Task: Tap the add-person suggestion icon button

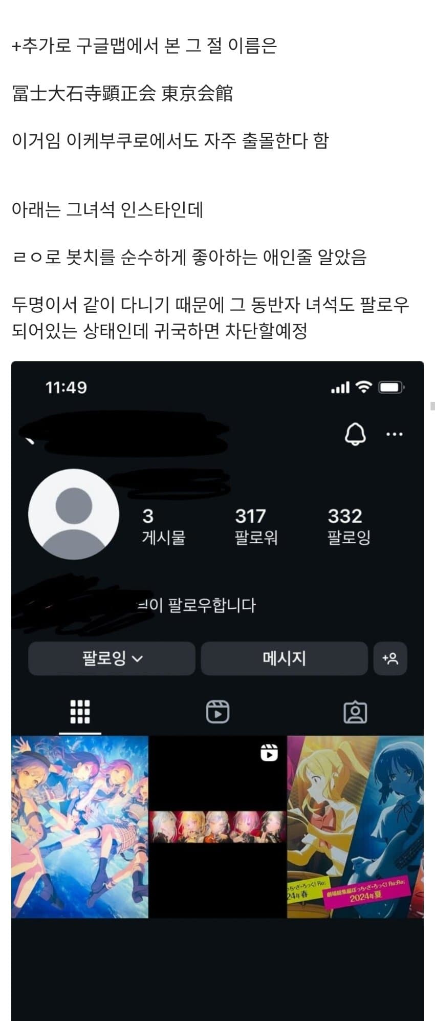Action: (x=390, y=658)
